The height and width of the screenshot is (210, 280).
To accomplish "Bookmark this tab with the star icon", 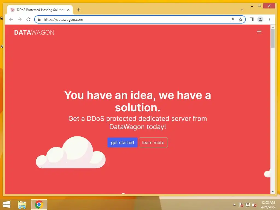I will tap(241, 19).
